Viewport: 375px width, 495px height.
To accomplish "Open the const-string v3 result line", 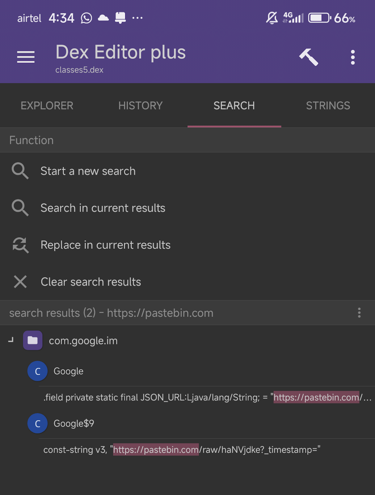I will coord(182,450).
